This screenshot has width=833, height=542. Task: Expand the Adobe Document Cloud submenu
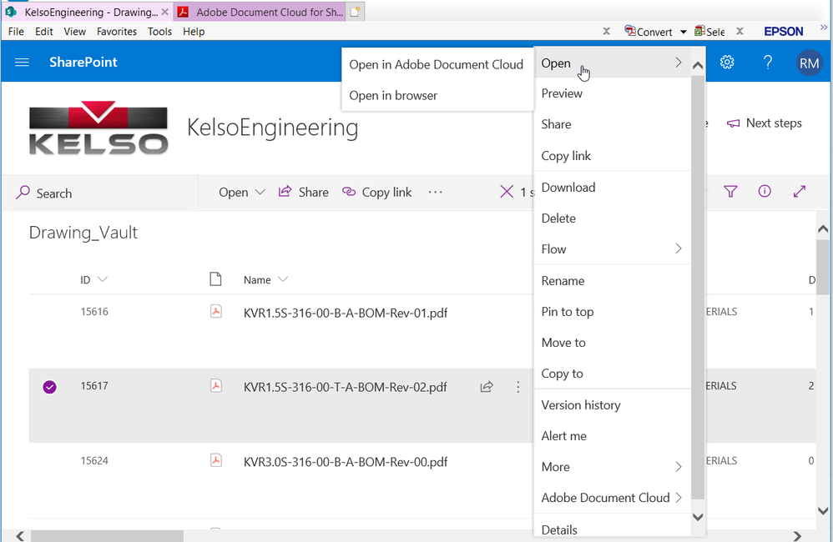pyautogui.click(x=612, y=498)
